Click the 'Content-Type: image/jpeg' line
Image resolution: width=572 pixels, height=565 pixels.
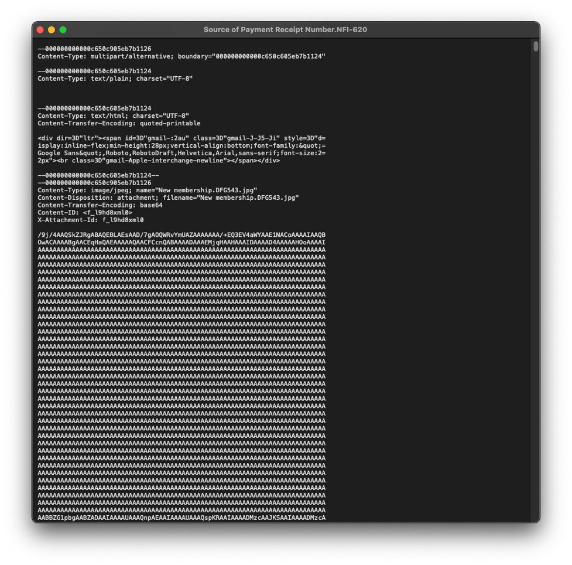coord(148,190)
